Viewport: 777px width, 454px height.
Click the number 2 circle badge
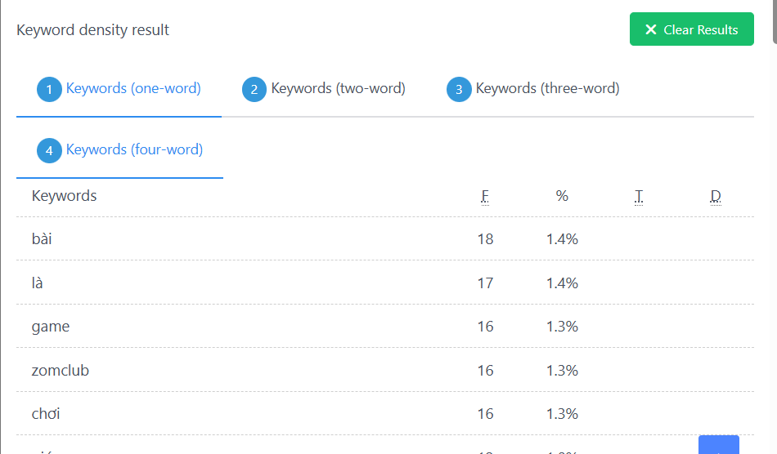tap(254, 90)
